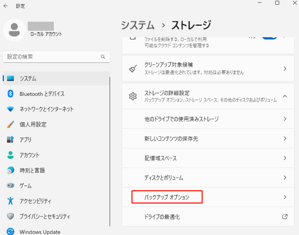Click the chevron beside ディスクとボリューム
The height and width of the screenshot is (235, 299).
pos(285,178)
